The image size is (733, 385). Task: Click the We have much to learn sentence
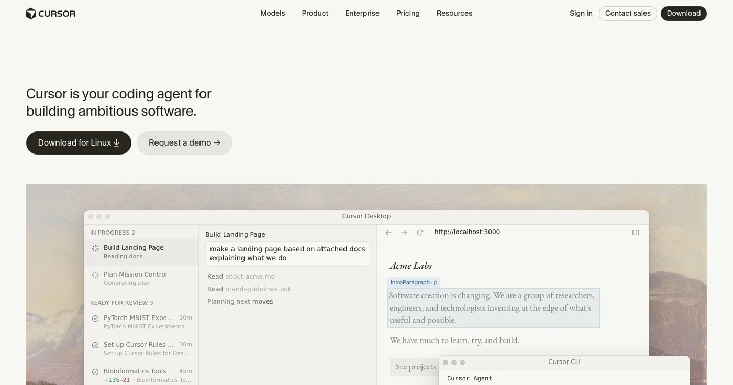pyautogui.click(x=454, y=340)
